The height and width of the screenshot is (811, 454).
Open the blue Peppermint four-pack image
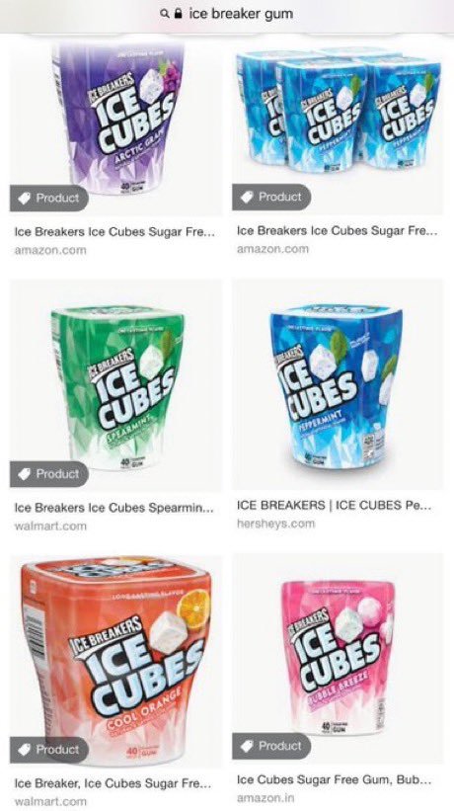point(338,124)
